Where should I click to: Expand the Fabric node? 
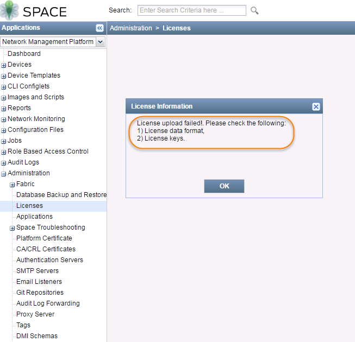[x=12, y=185]
